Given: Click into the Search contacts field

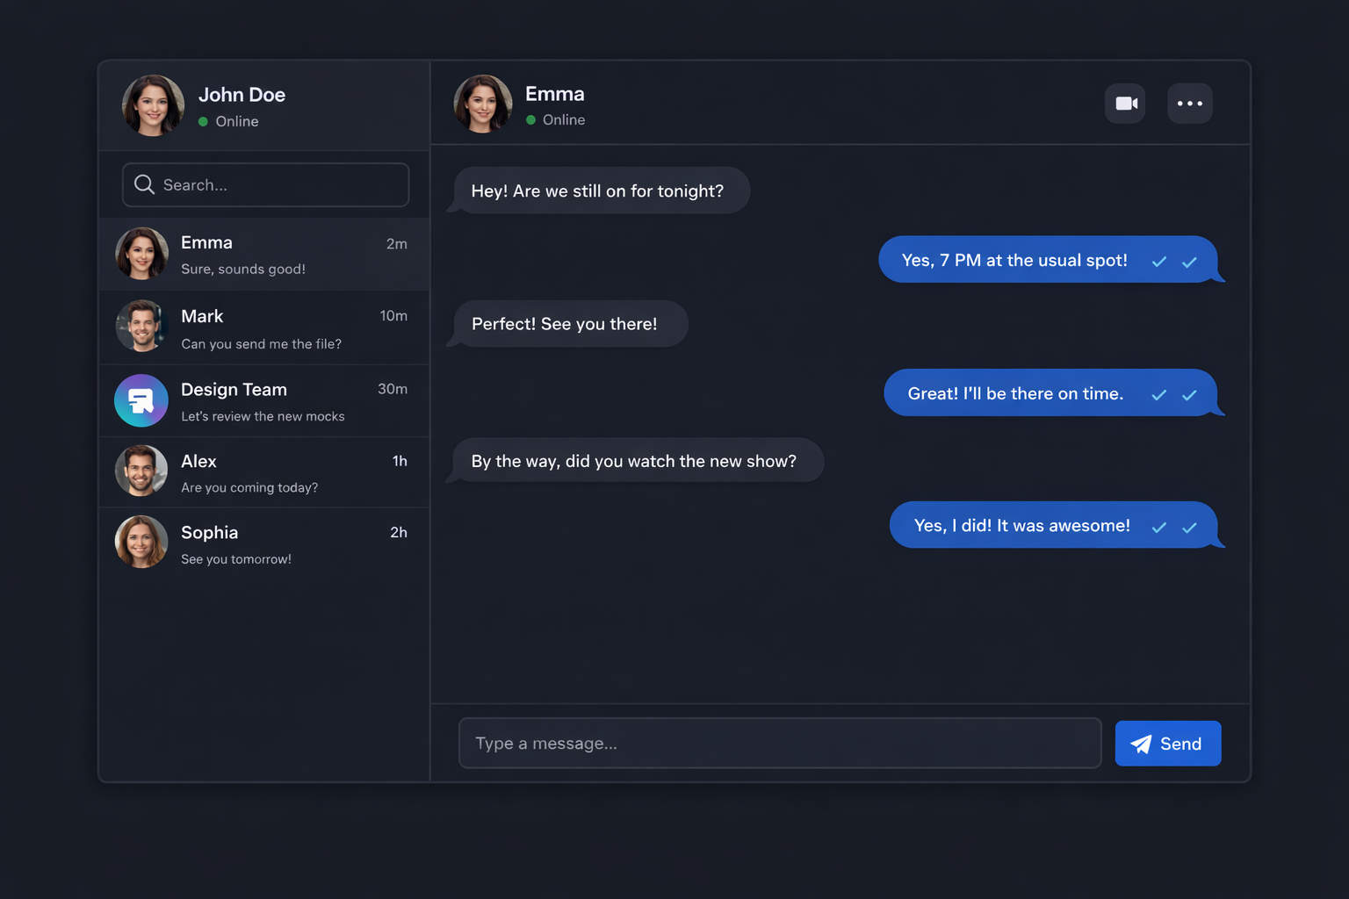Looking at the screenshot, I should [x=265, y=184].
